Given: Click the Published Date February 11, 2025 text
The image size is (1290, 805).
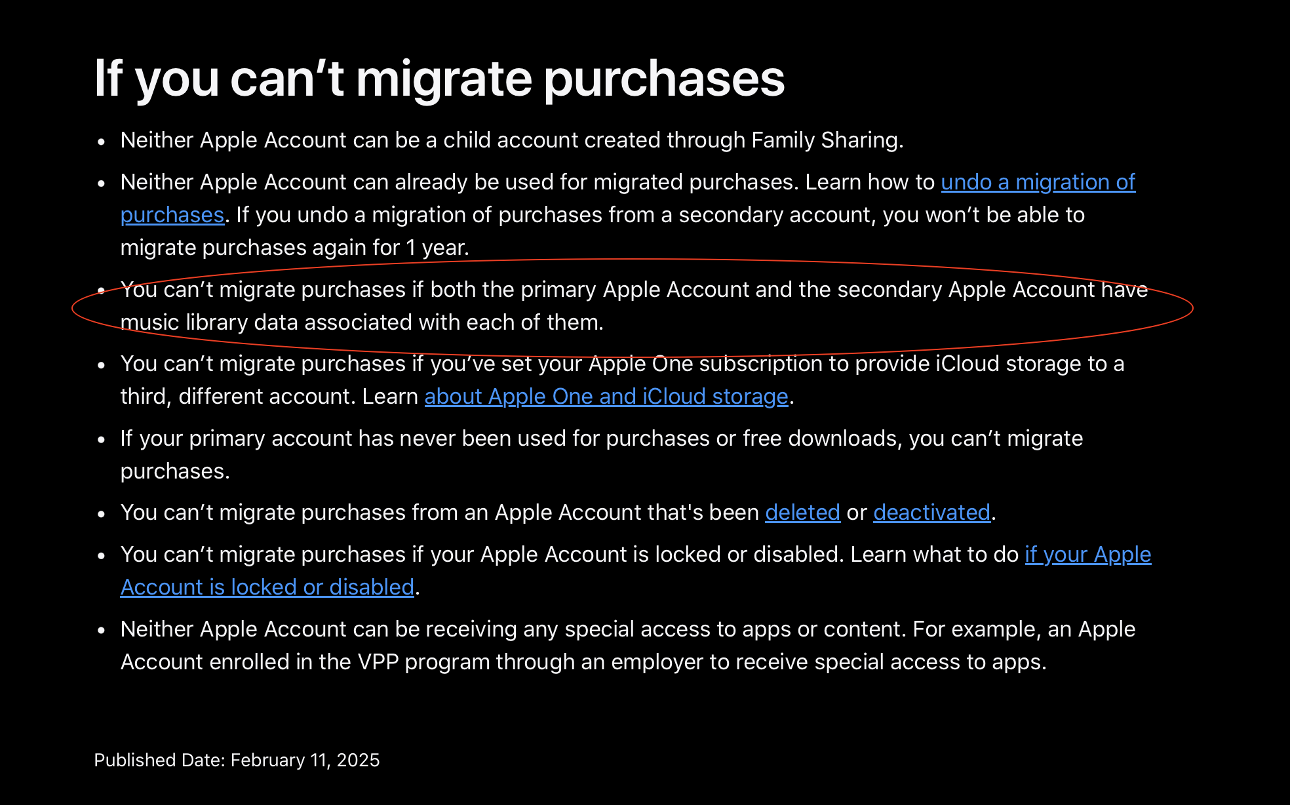Looking at the screenshot, I should click(x=237, y=760).
